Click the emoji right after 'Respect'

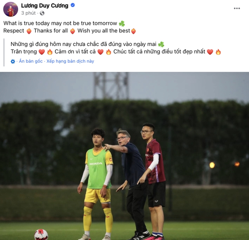coord(29,31)
